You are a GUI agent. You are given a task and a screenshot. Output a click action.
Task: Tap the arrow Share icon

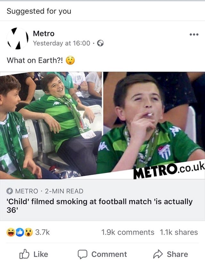click(x=158, y=254)
